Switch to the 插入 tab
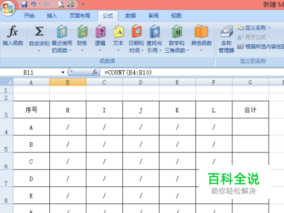 (52, 16)
